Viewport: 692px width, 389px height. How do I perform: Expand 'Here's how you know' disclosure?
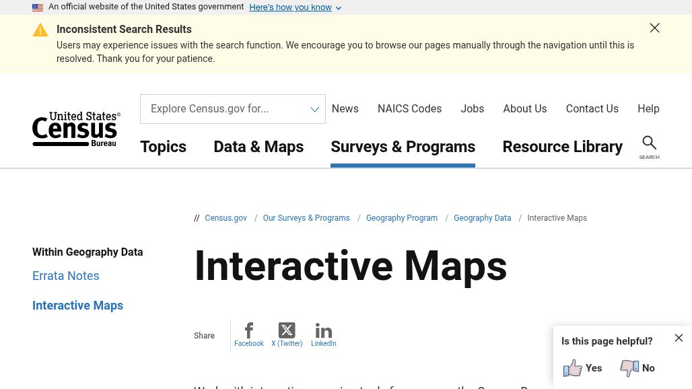(295, 7)
